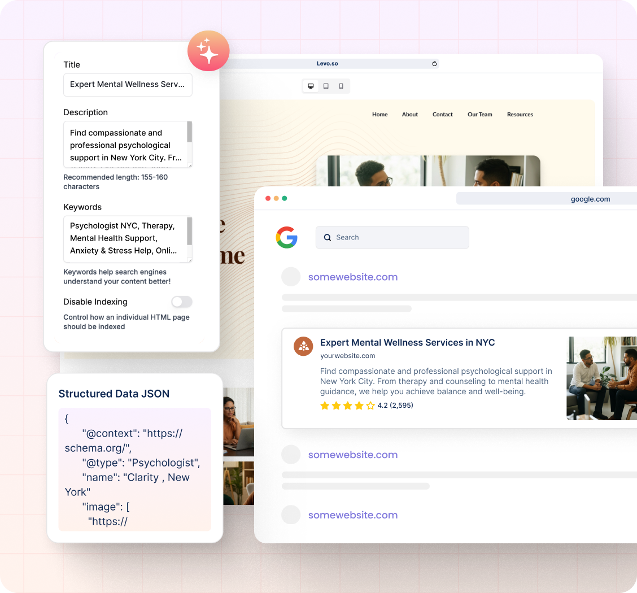Go to the Contact page
637x593 pixels.
pyautogui.click(x=443, y=115)
